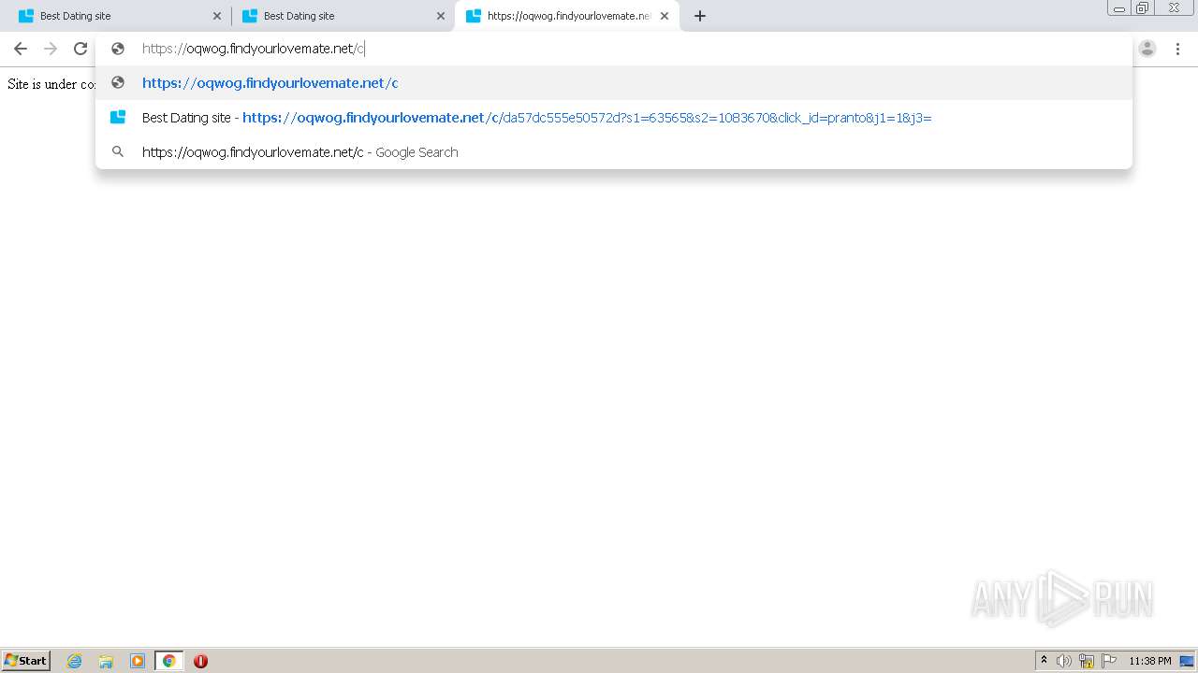Click favicon of the second Best Dating tab
This screenshot has width=1198, height=673.
(250, 16)
